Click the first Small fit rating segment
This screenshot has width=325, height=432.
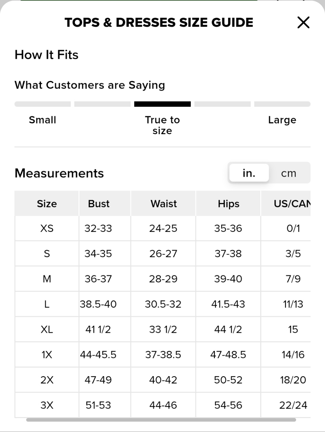coord(43,104)
